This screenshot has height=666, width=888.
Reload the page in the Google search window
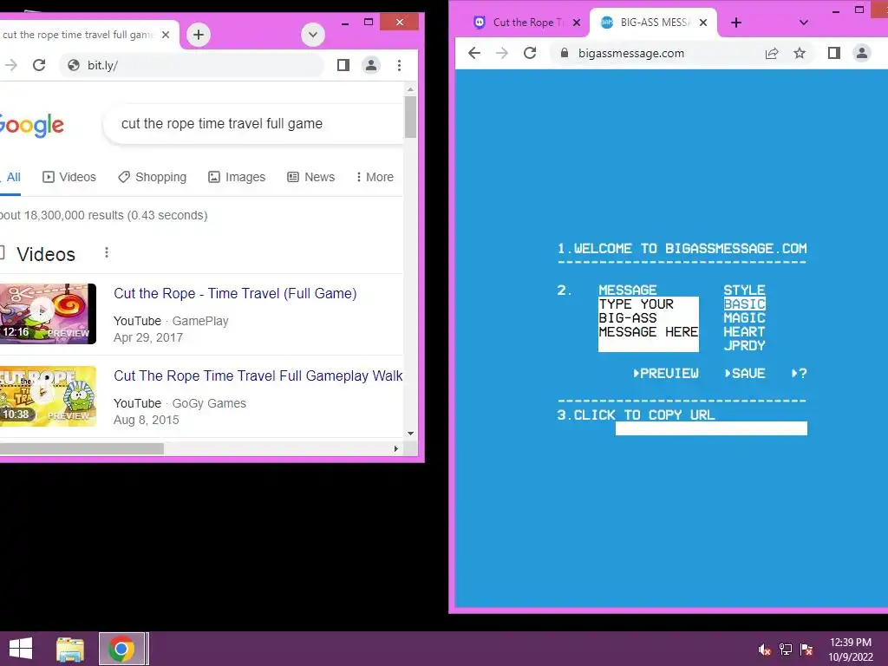point(39,65)
